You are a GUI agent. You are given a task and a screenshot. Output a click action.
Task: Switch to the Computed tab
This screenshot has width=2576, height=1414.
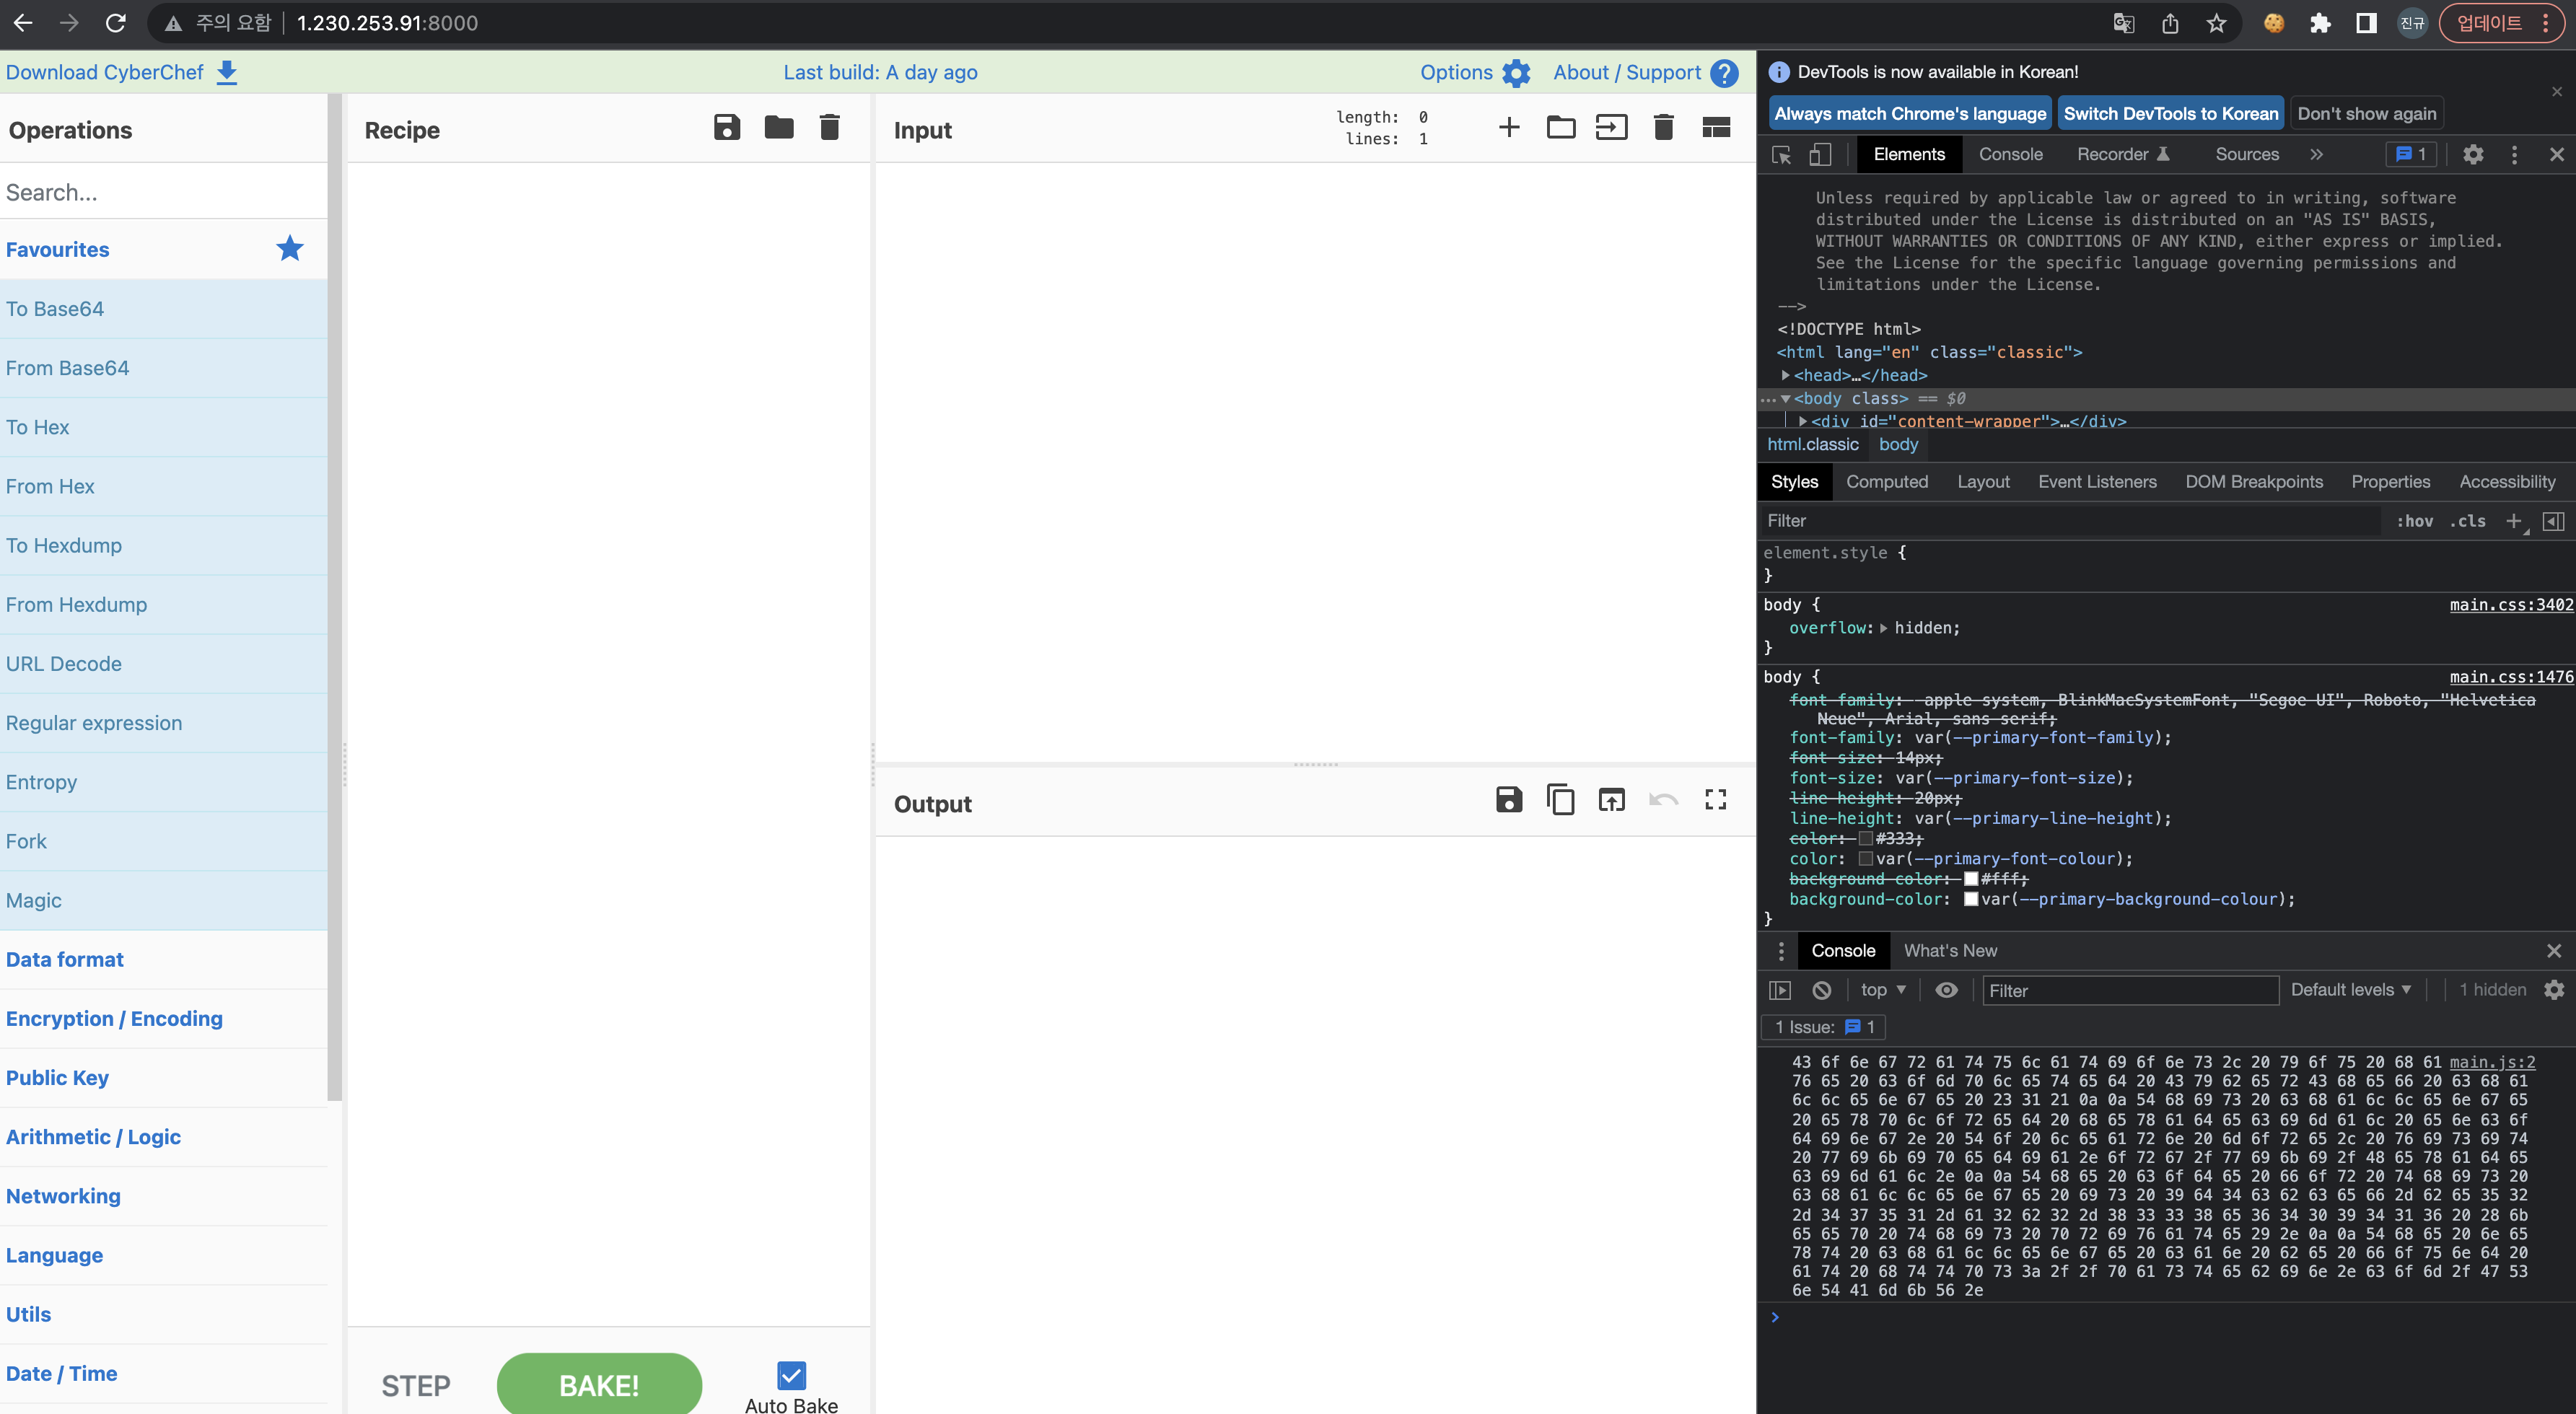coord(1886,482)
